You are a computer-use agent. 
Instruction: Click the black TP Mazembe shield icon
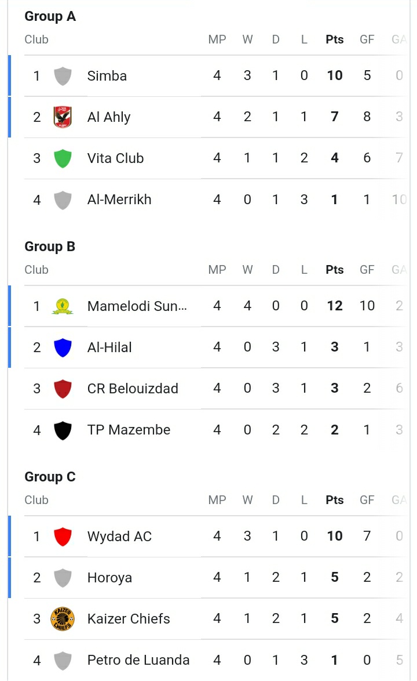[63, 430]
